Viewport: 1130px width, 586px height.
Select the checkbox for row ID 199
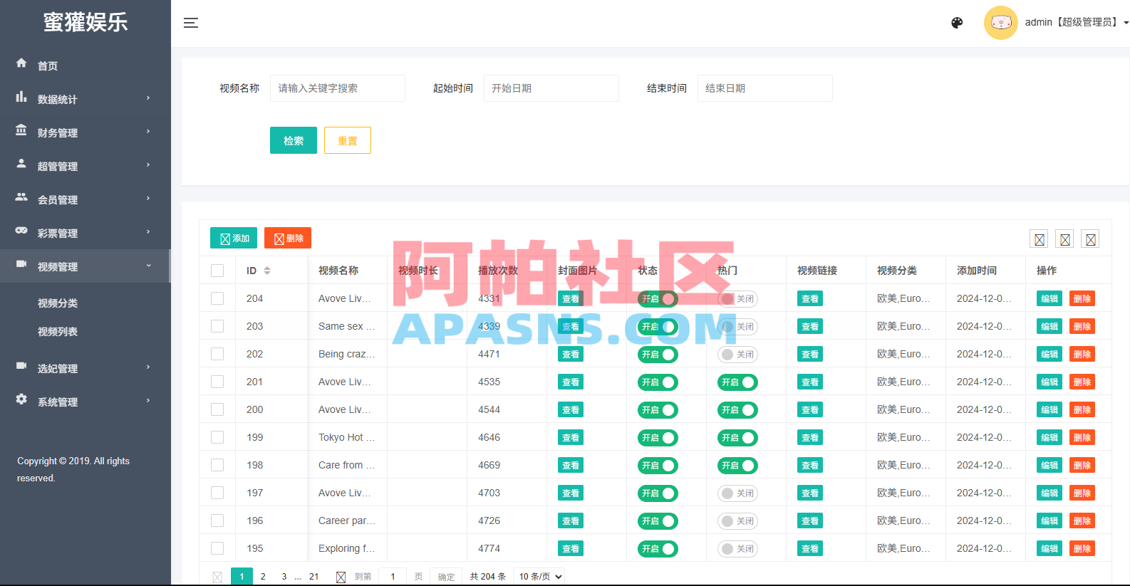coord(217,437)
